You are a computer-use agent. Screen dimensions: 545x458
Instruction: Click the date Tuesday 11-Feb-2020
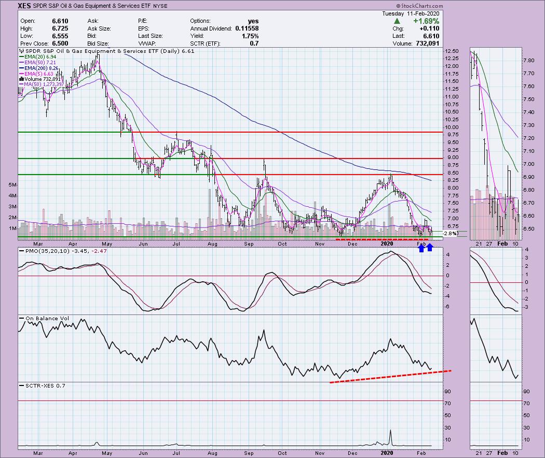pos(411,13)
